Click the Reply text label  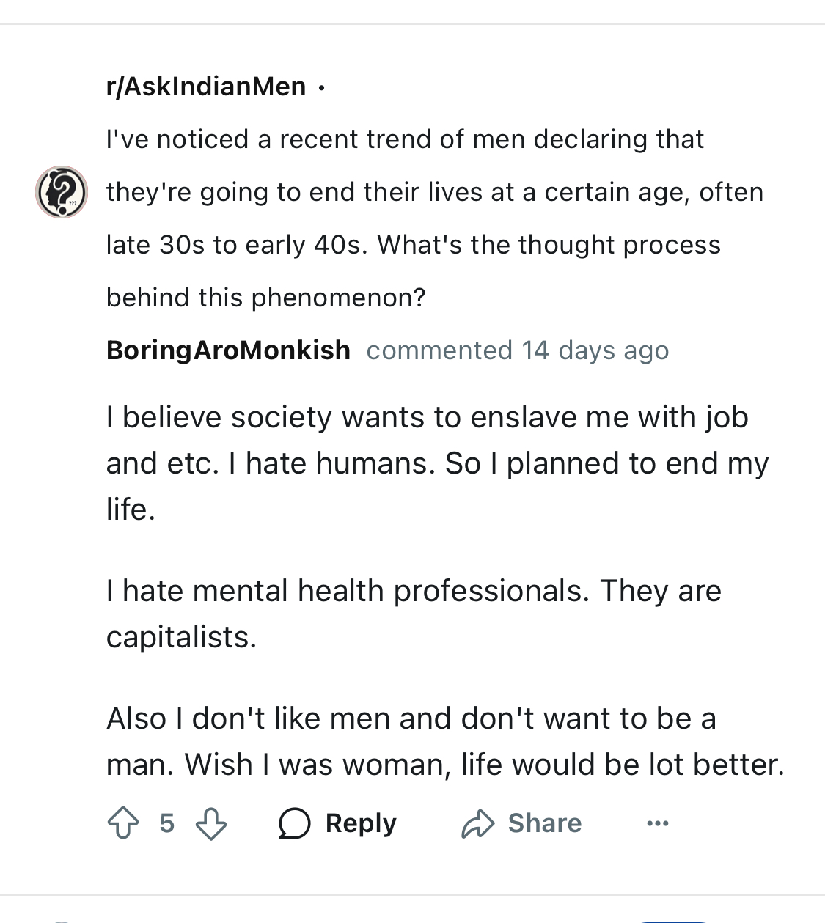tap(361, 823)
